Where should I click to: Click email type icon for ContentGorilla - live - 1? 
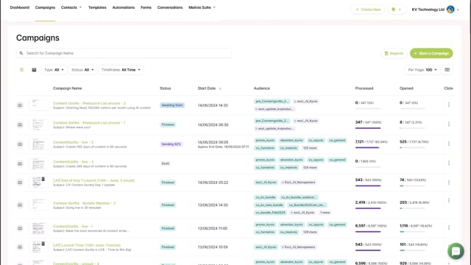pyautogui.click(x=20, y=228)
